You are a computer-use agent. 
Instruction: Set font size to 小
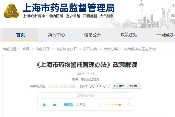click(x=105, y=86)
